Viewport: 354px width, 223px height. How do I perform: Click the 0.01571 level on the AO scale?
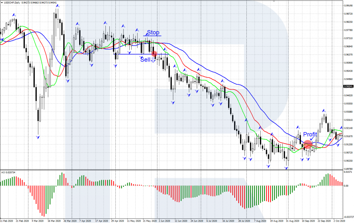348,172
